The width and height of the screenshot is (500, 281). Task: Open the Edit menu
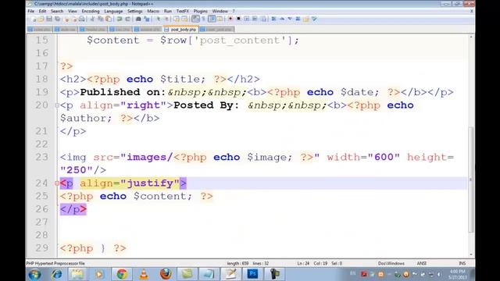(x=42, y=11)
